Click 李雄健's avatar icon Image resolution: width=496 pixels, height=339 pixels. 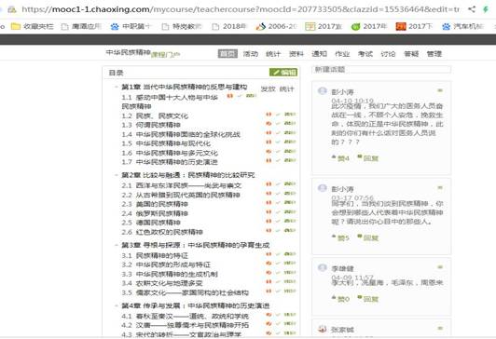pos(322,267)
